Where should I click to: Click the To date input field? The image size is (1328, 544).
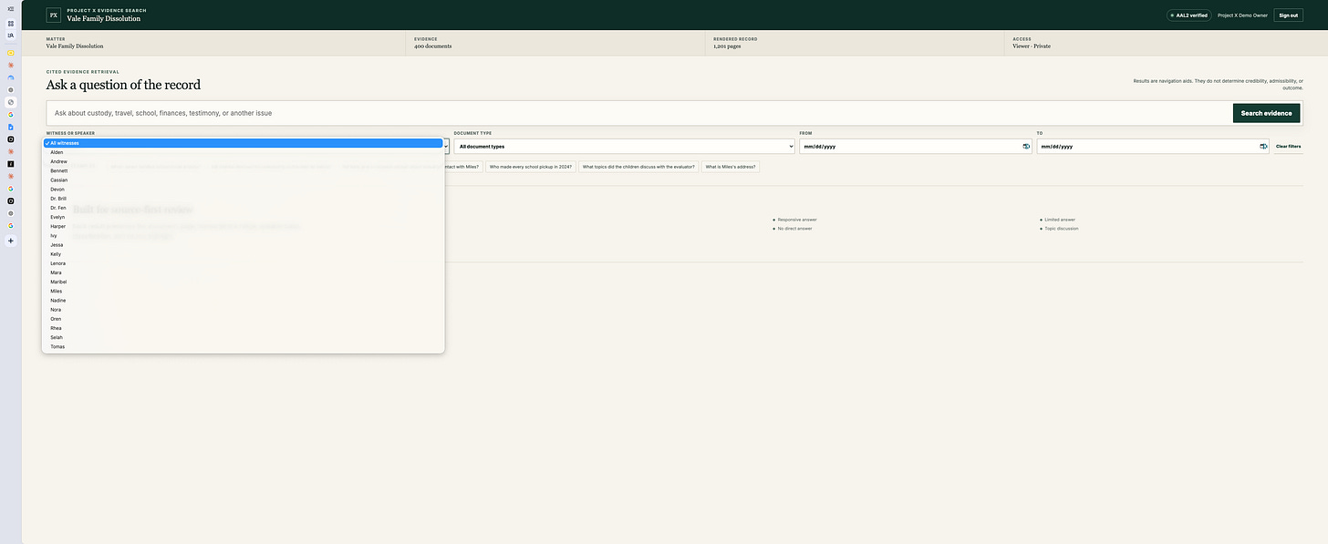(1152, 146)
